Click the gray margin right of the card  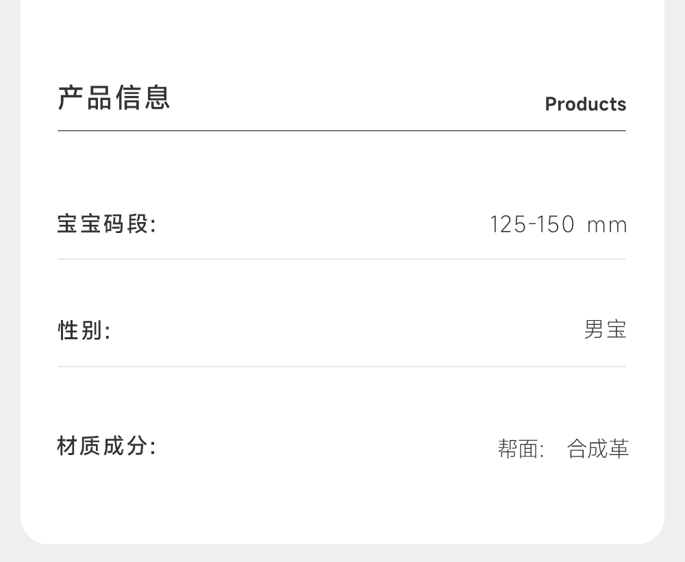[x=675, y=274]
